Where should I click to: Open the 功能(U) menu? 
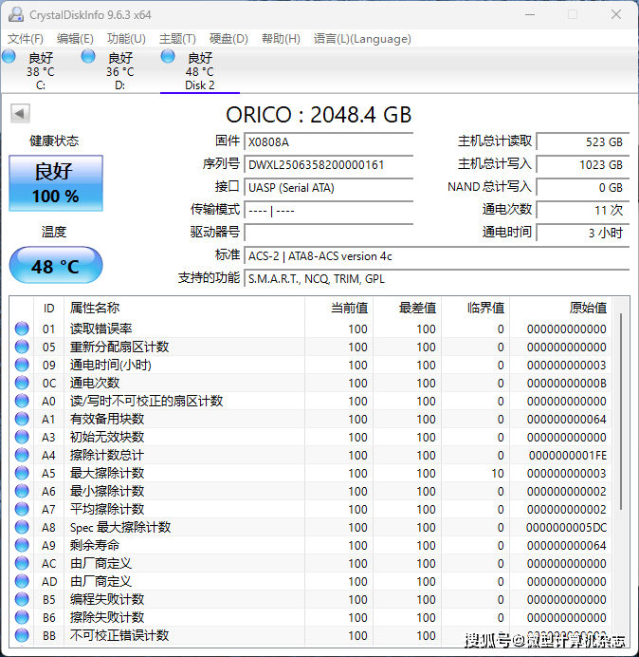point(126,39)
